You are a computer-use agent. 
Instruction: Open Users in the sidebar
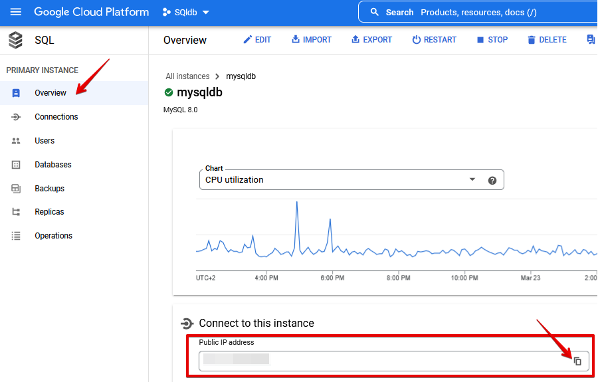tap(74, 141)
